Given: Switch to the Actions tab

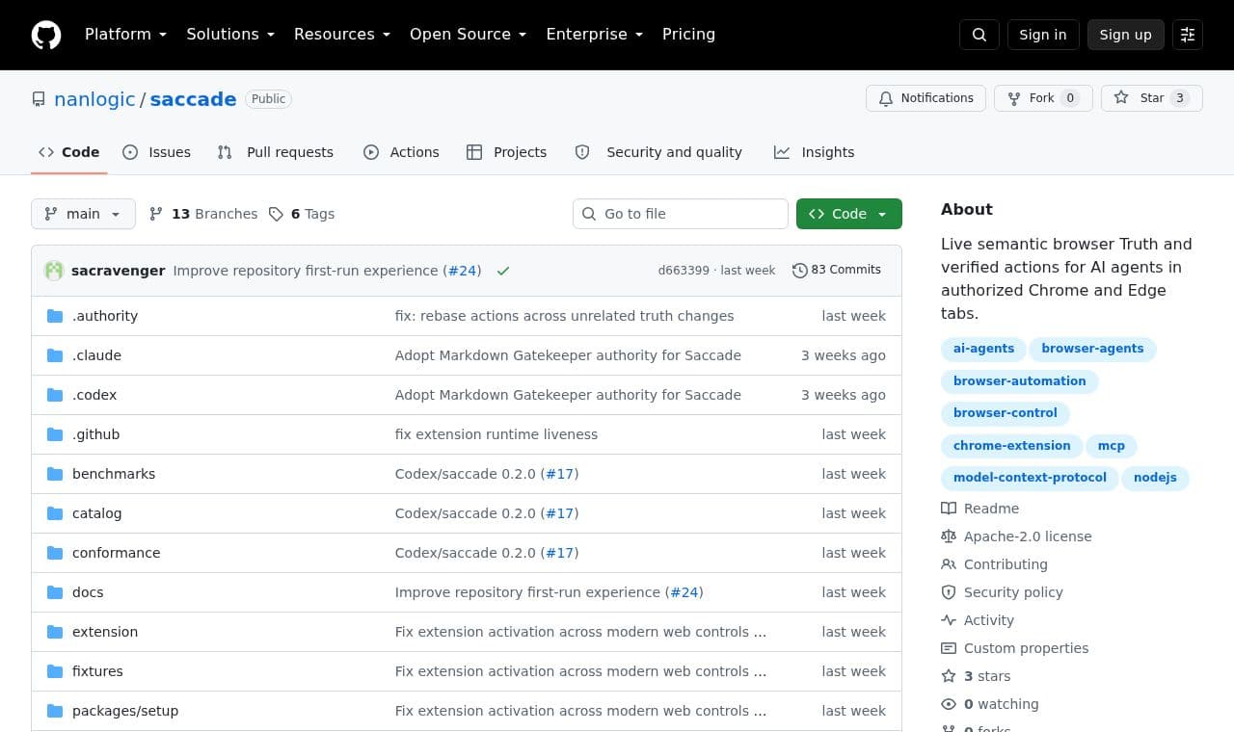Looking at the screenshot, I should point(401,152).
